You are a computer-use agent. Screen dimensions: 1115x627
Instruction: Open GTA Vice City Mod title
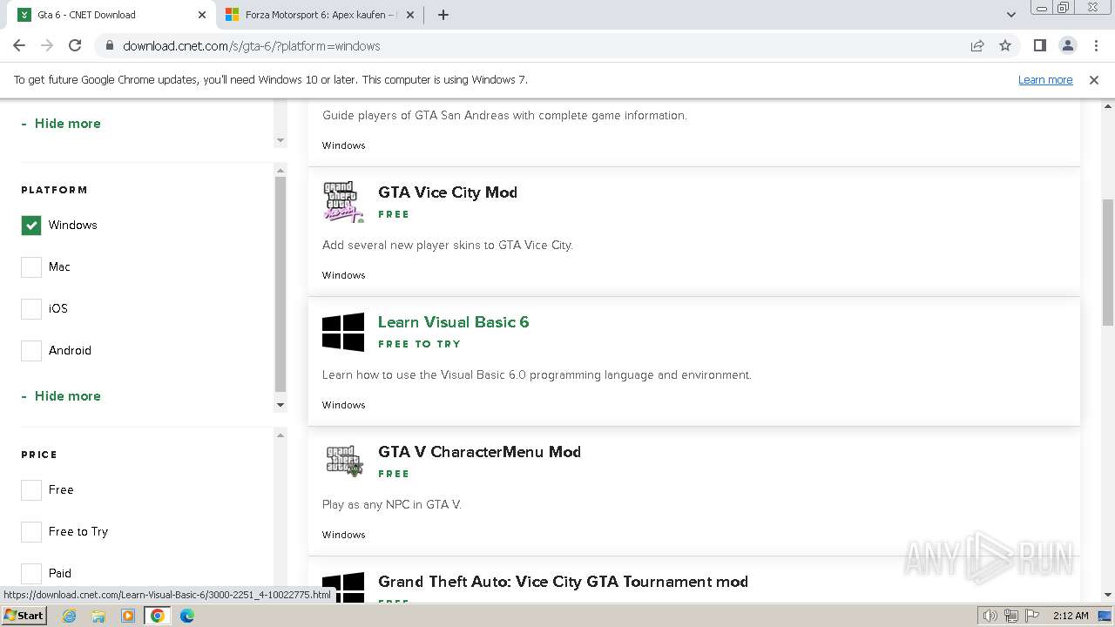[x=448, y=192]
